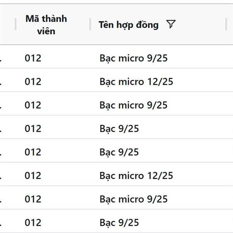Screen dimensions: 233x233
Task: Click member code 012 in the last row
Action: point(33,223)
